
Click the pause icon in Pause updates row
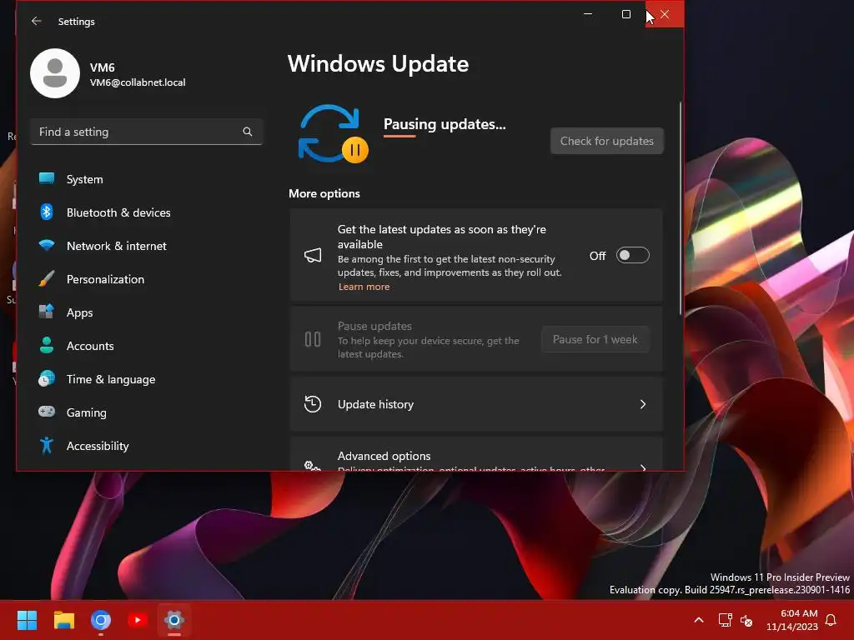pyautogui.click(x=313, y=340)
